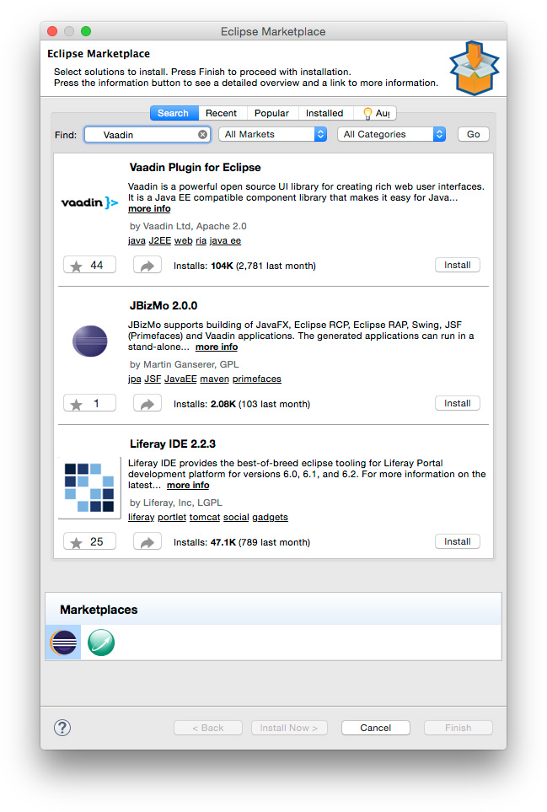Open more info link for Liferay IDE
Image resolution: width=547 pixels, height=812 pixels.
click(188, 485)
